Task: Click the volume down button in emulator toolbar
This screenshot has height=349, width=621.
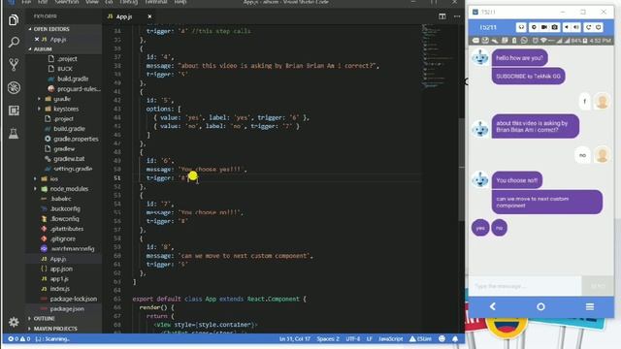Action: pos(567,27)
